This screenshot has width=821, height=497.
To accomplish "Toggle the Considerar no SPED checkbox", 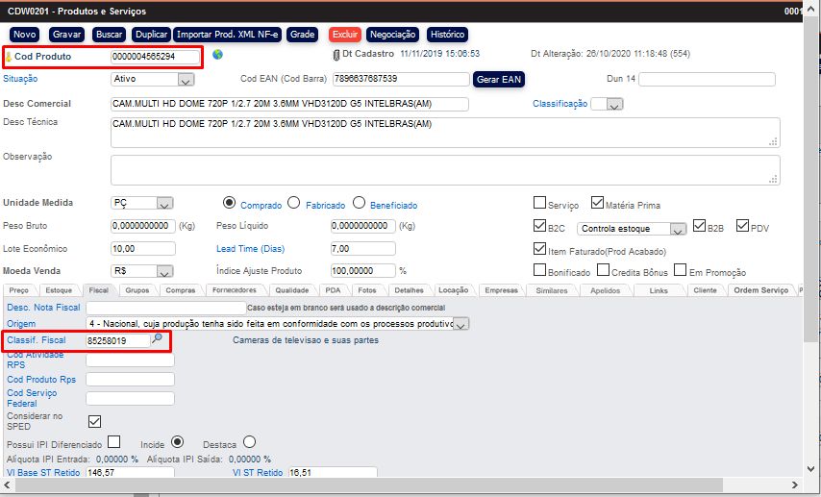I will pyautogui.click(x=94, y=420).
